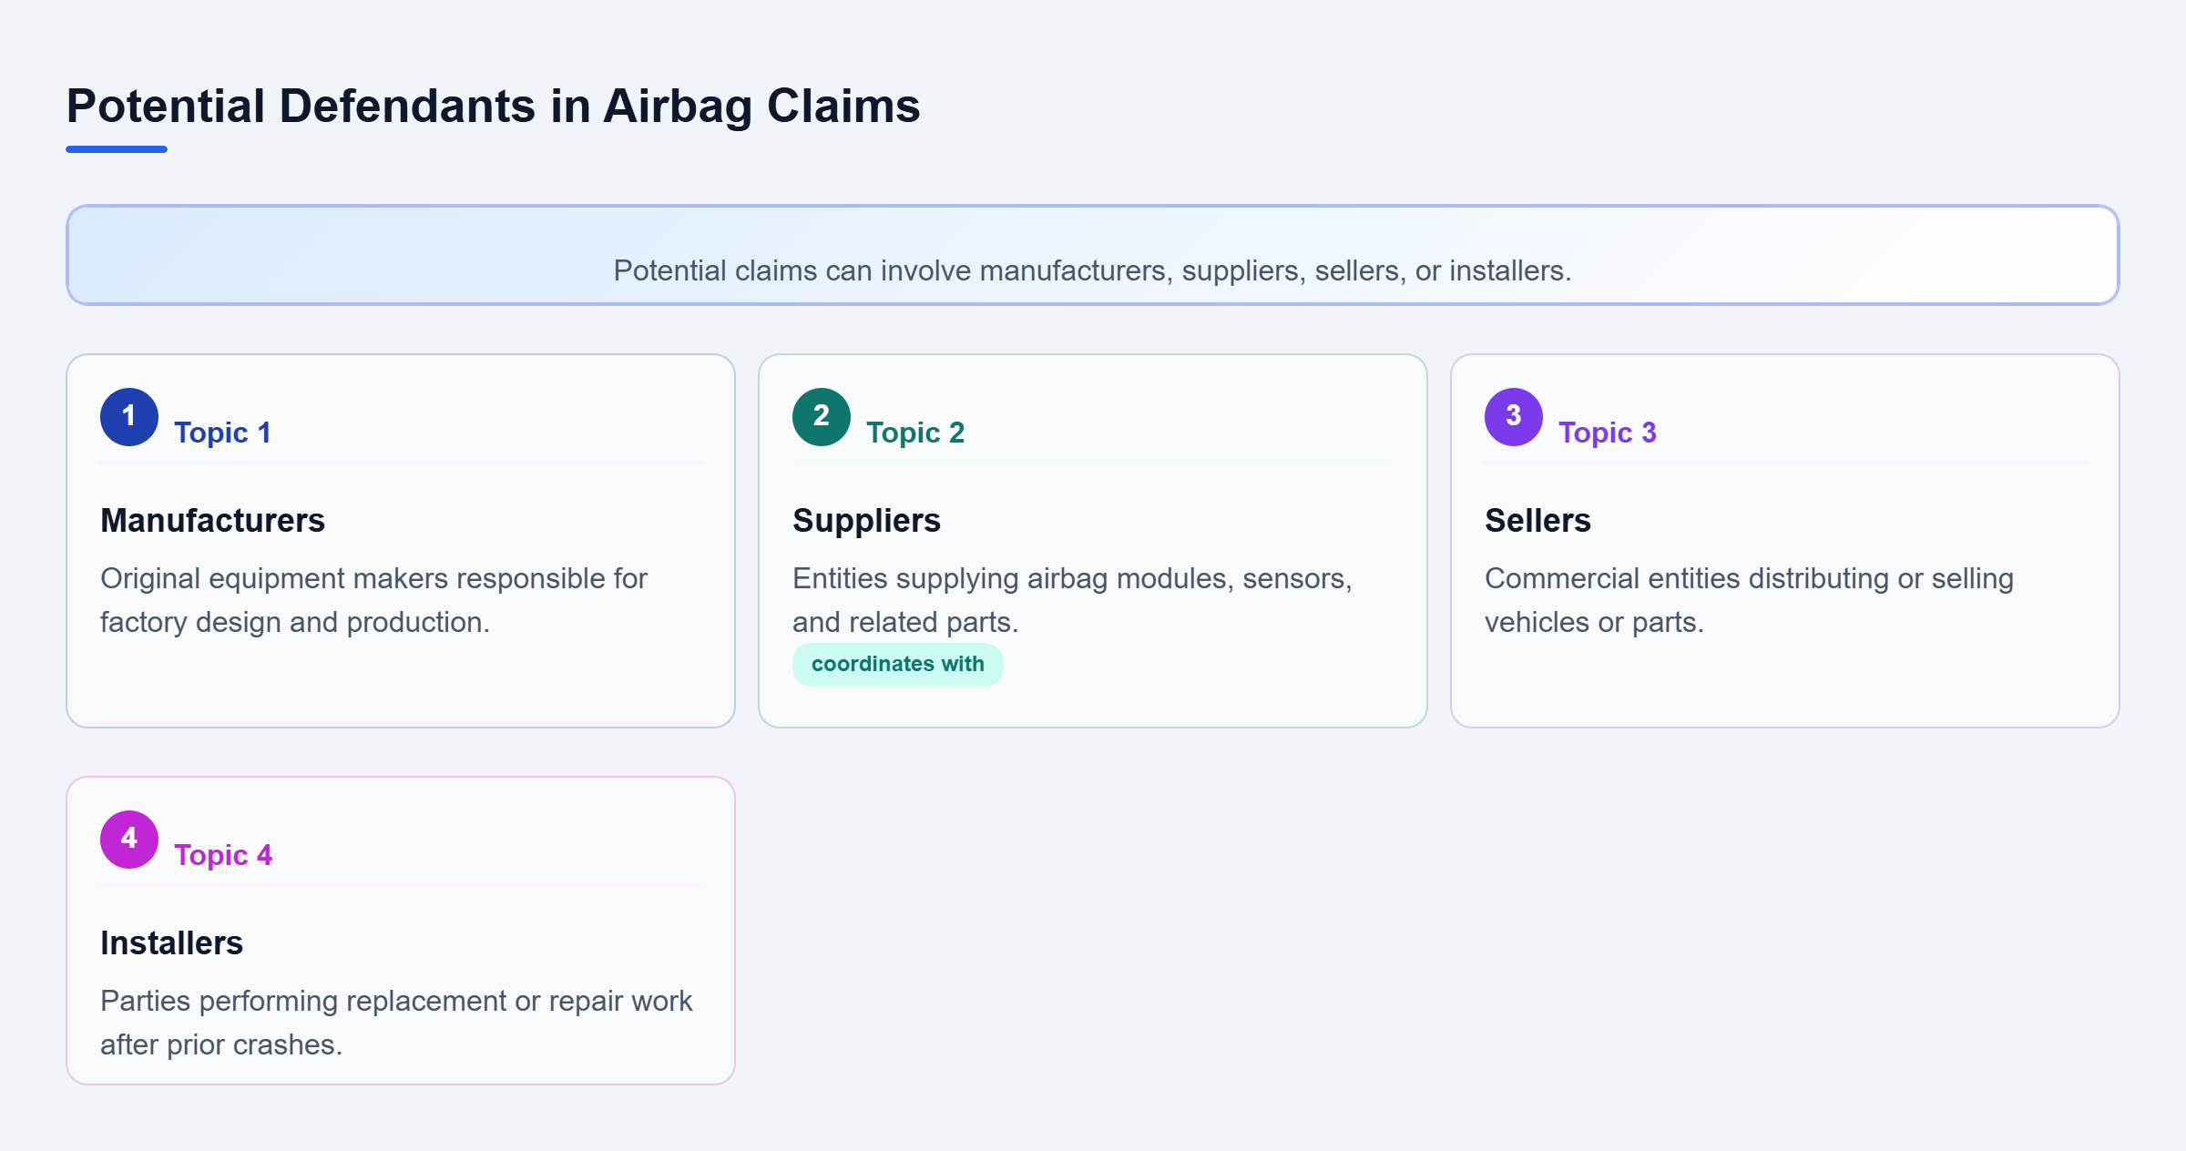Image resolution: width=2186 pixels, height=1151 pixels.
Task: Click the magenta number 4 circle badge
Action: tap(129, 840)
